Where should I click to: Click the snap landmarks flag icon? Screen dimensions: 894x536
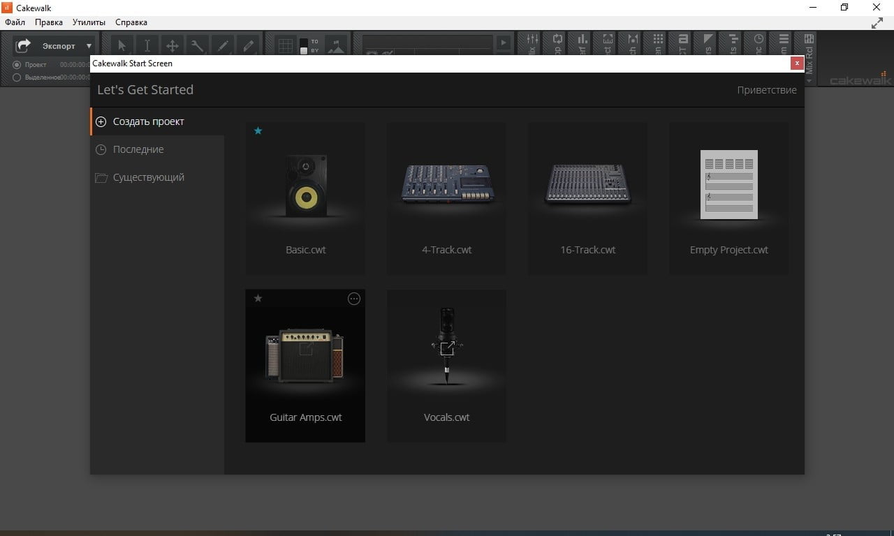pos(336,46)
